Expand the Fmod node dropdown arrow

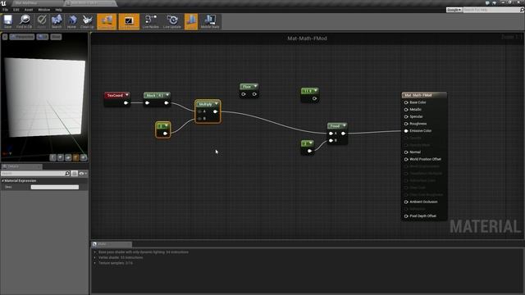(345, 125)
